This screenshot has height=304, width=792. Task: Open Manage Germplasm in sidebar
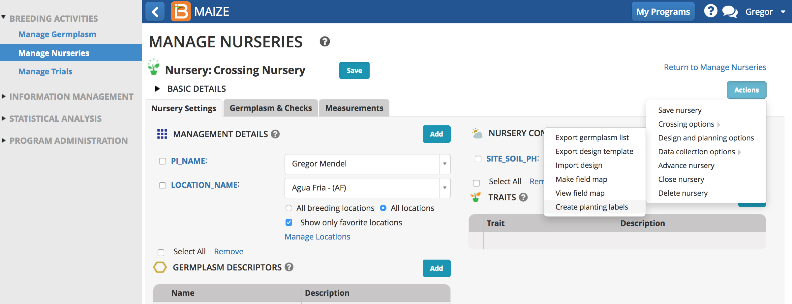coord(57,34)
